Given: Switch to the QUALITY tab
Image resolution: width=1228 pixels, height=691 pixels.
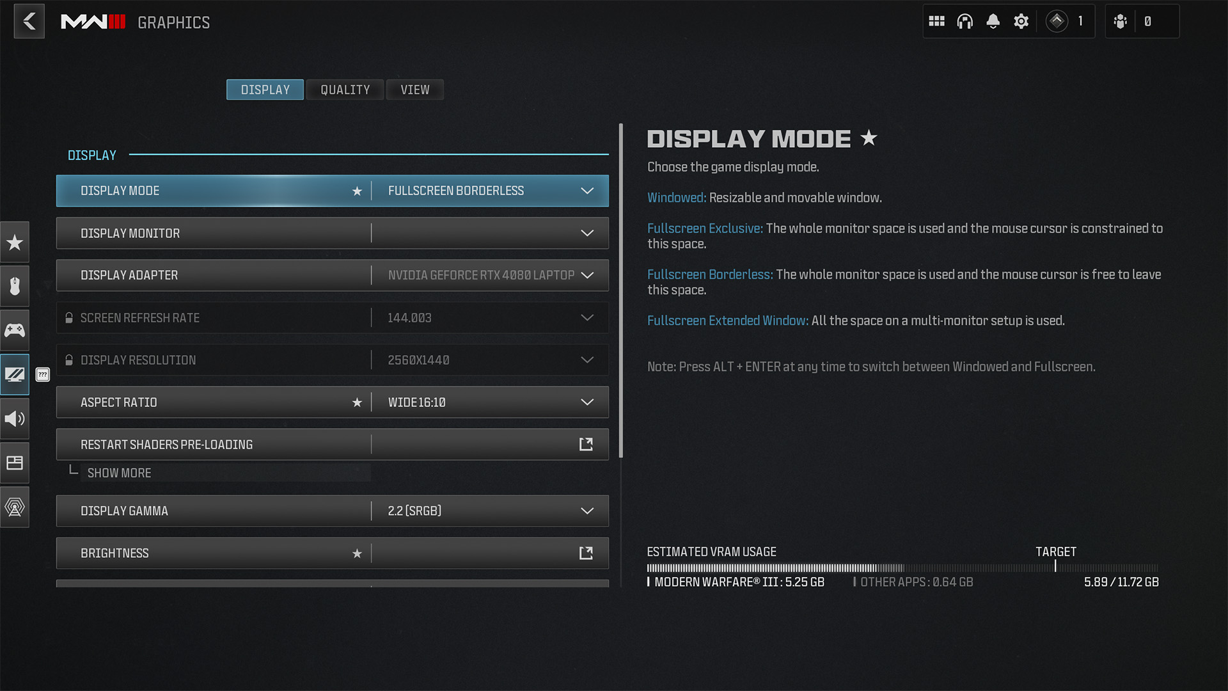Looking at the screenshot, I should click(x=345, y=90).
